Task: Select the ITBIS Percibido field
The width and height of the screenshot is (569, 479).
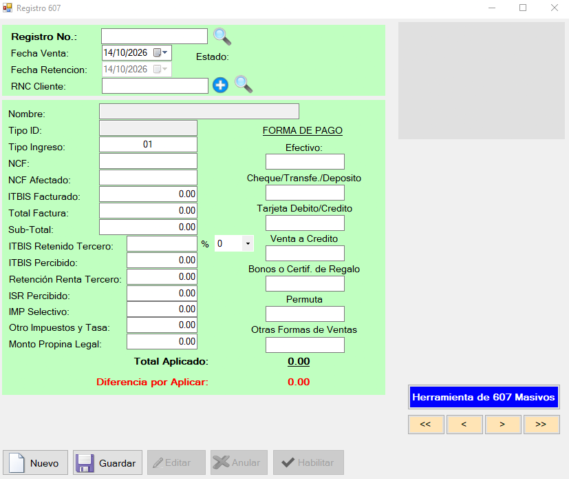Action: [162, 261]
